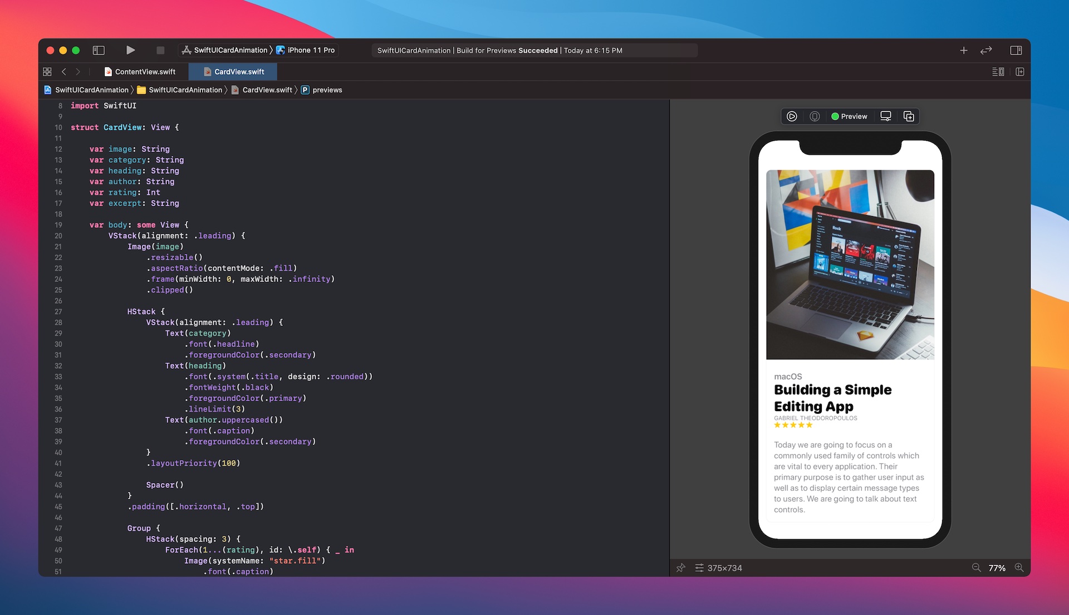Click line 20 VStack code area
The width and height of the screenshot is (1069, 615).
(176, 236)
